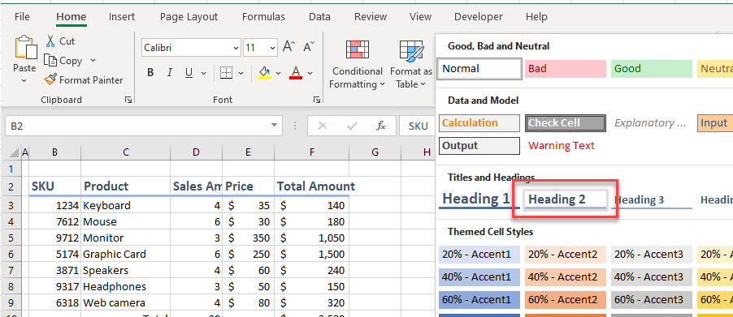Expand the Name Box dropdown arrow
The width and height of the screenshot is (733, 317).
pos(274,126)
